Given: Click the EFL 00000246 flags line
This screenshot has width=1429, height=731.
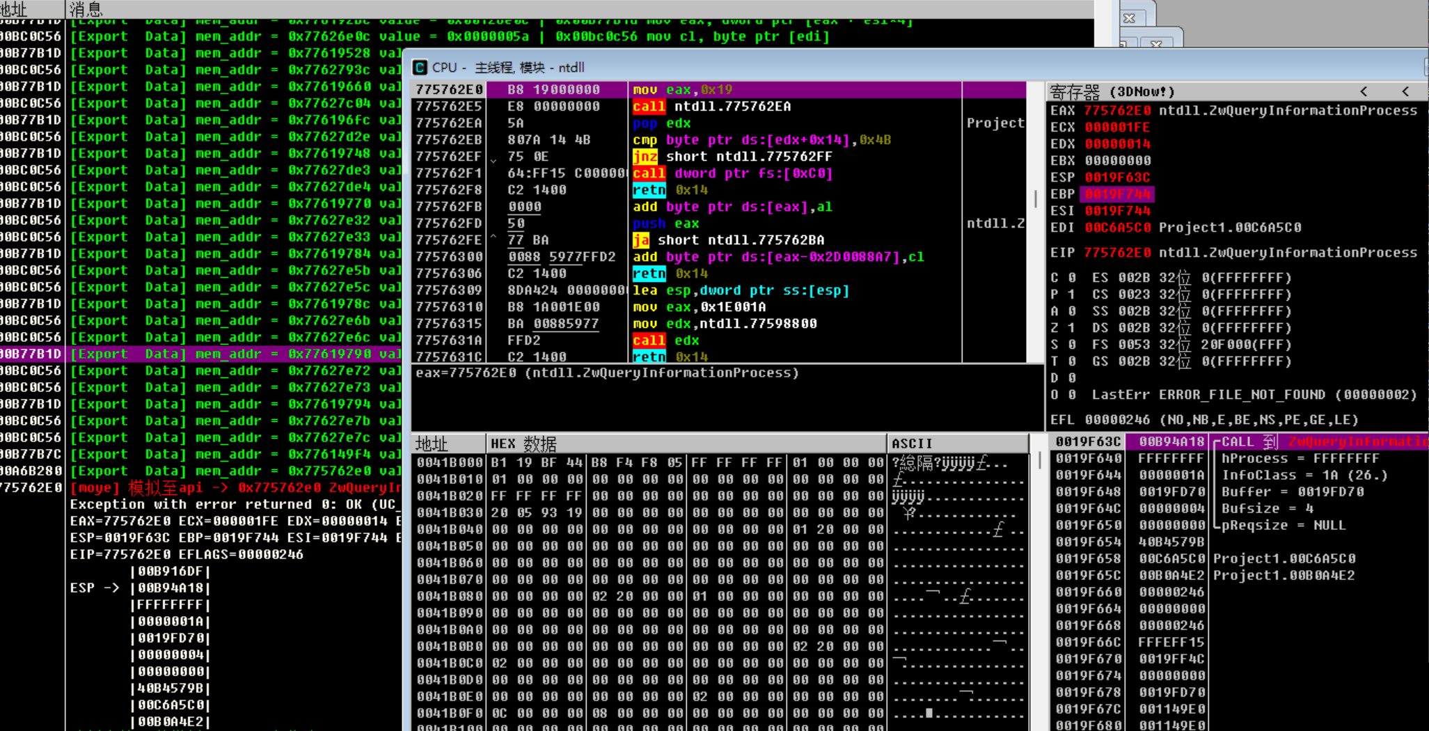Looking at the screenshot, I should [x=1204, y=420].
